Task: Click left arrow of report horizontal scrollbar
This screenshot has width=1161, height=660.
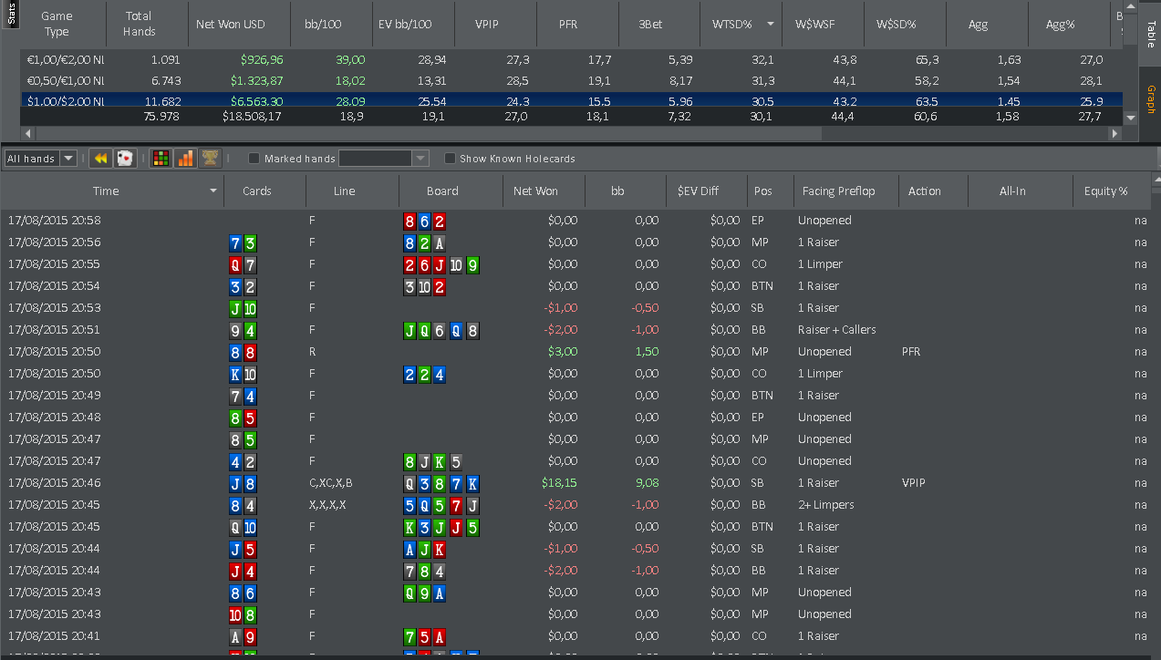Action: tap(28, 134)
